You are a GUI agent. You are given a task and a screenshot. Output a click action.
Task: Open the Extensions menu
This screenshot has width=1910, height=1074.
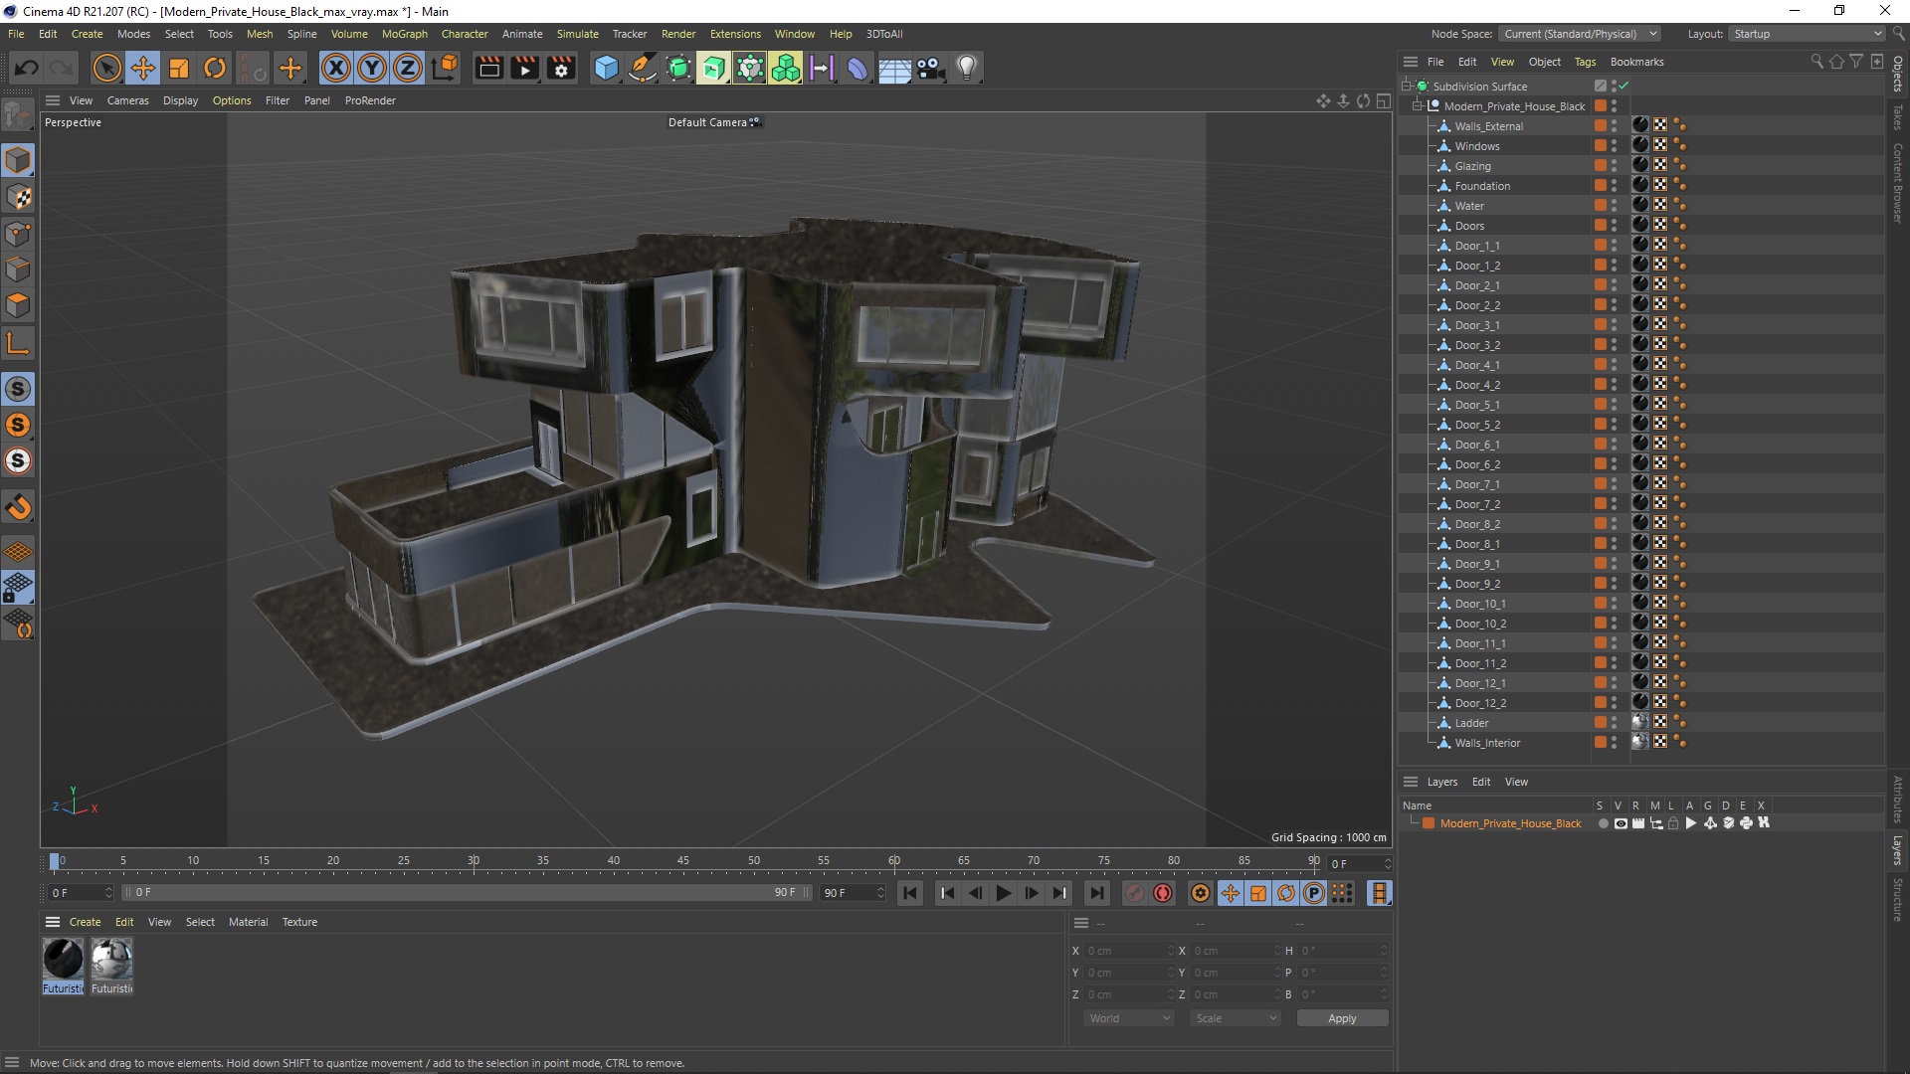pos(735,34)
